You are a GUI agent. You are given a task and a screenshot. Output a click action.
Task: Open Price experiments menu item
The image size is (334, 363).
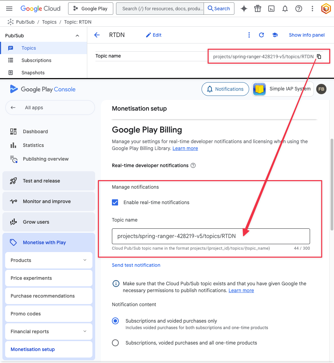pos(31,278)
